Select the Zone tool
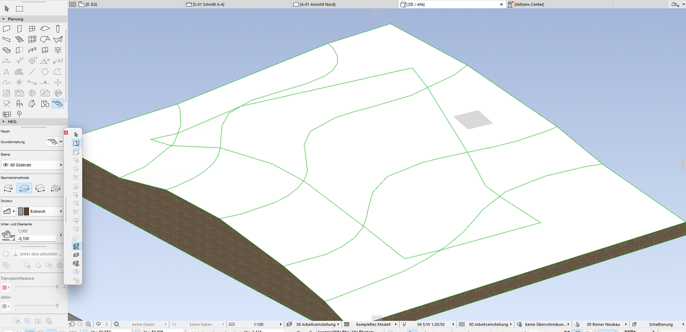Viewport: 686px width, 332px height. 45,104
